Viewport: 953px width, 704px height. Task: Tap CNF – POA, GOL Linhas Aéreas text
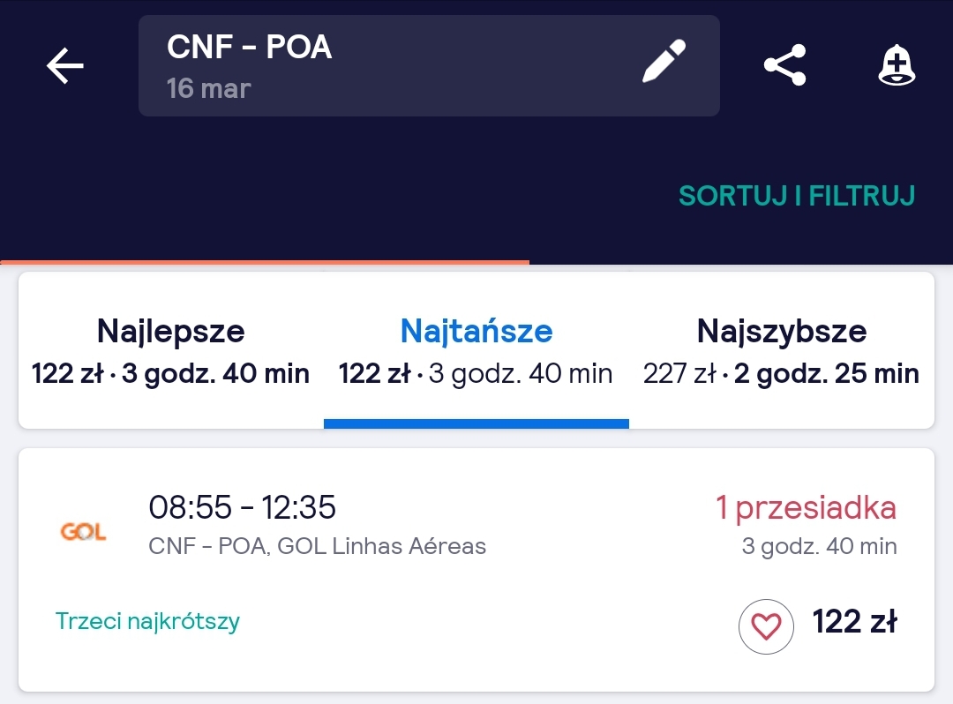(x=318, y=546)
